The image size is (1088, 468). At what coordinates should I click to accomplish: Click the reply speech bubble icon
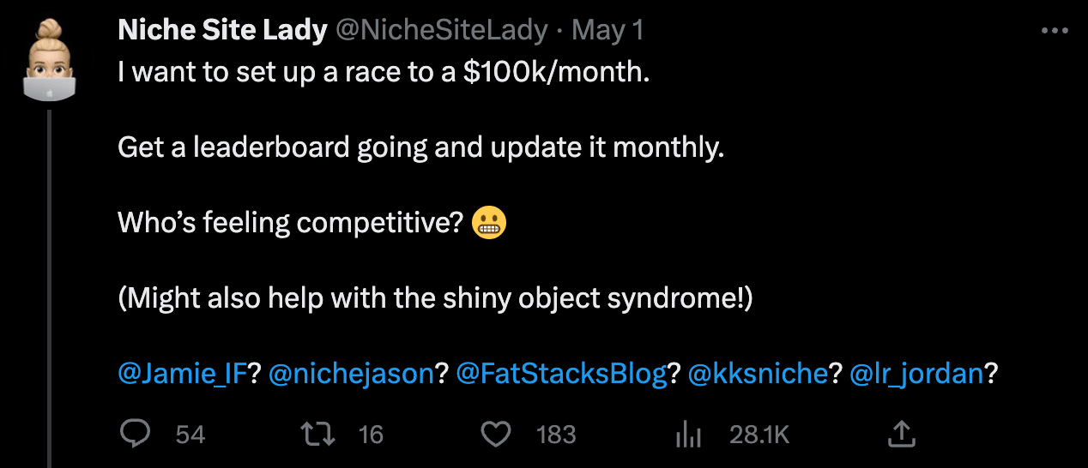coord(135,435)
